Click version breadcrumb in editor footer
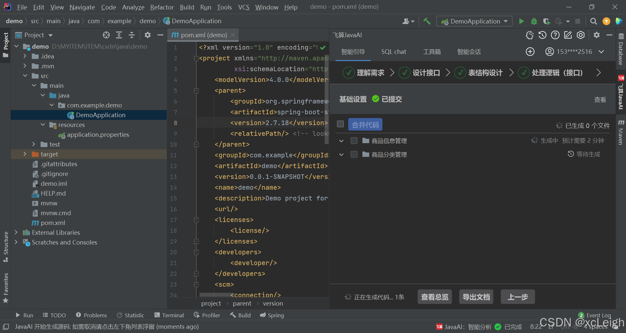This screenshot has height=333, width=626. tap(273, 303)
